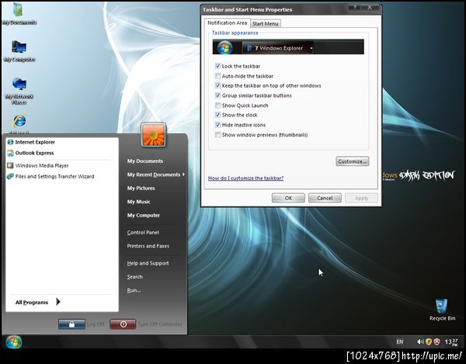This screenshot has height=364, width=466.
Task: Click Outlook Express text entry
Action: tap(34, 153)
